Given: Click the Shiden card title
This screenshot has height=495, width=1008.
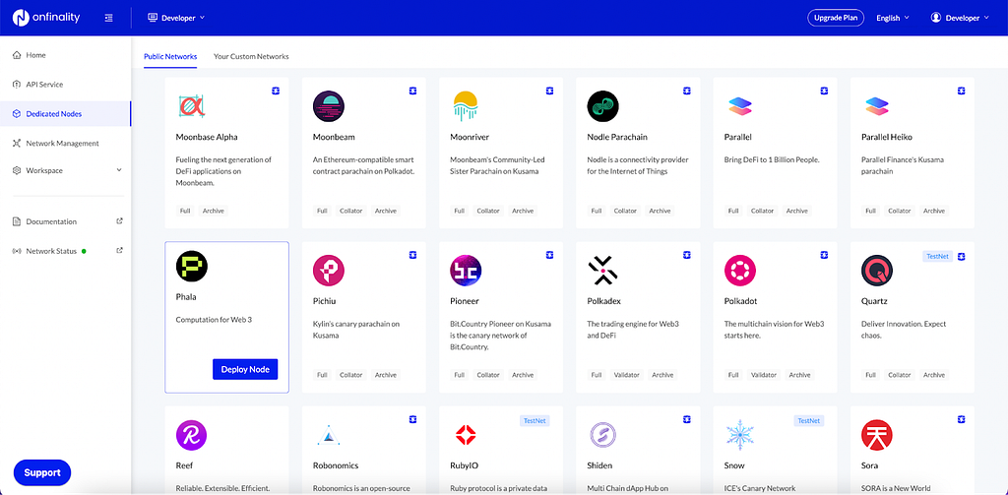Looking at the screenshot, I should (x=599, y=465).
